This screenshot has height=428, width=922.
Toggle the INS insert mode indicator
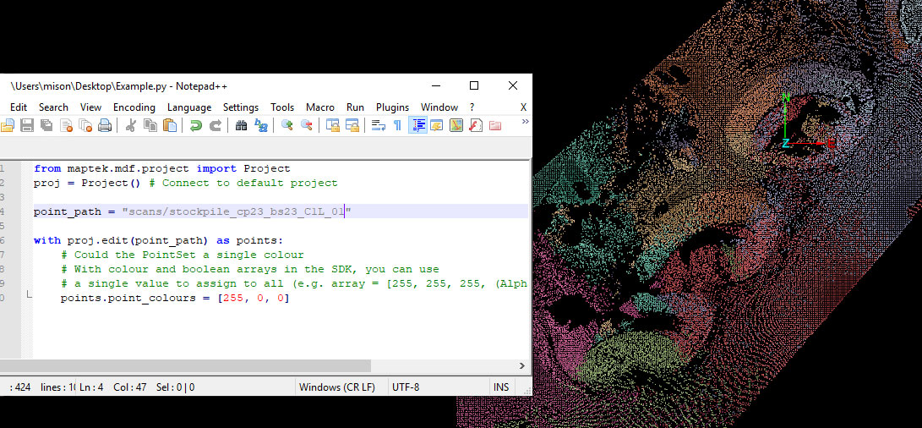[x=501, y=387]
